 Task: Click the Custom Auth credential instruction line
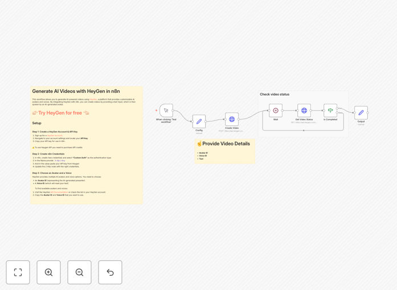tap(73, 158)
